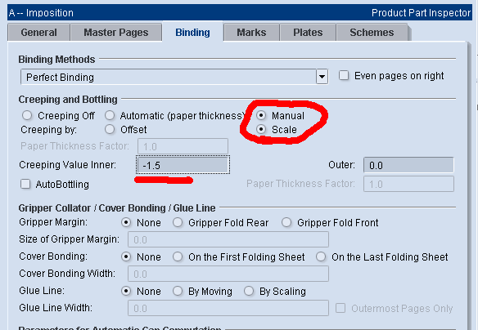Click the binding method dropdown arrow

click(x=322, y=77)
